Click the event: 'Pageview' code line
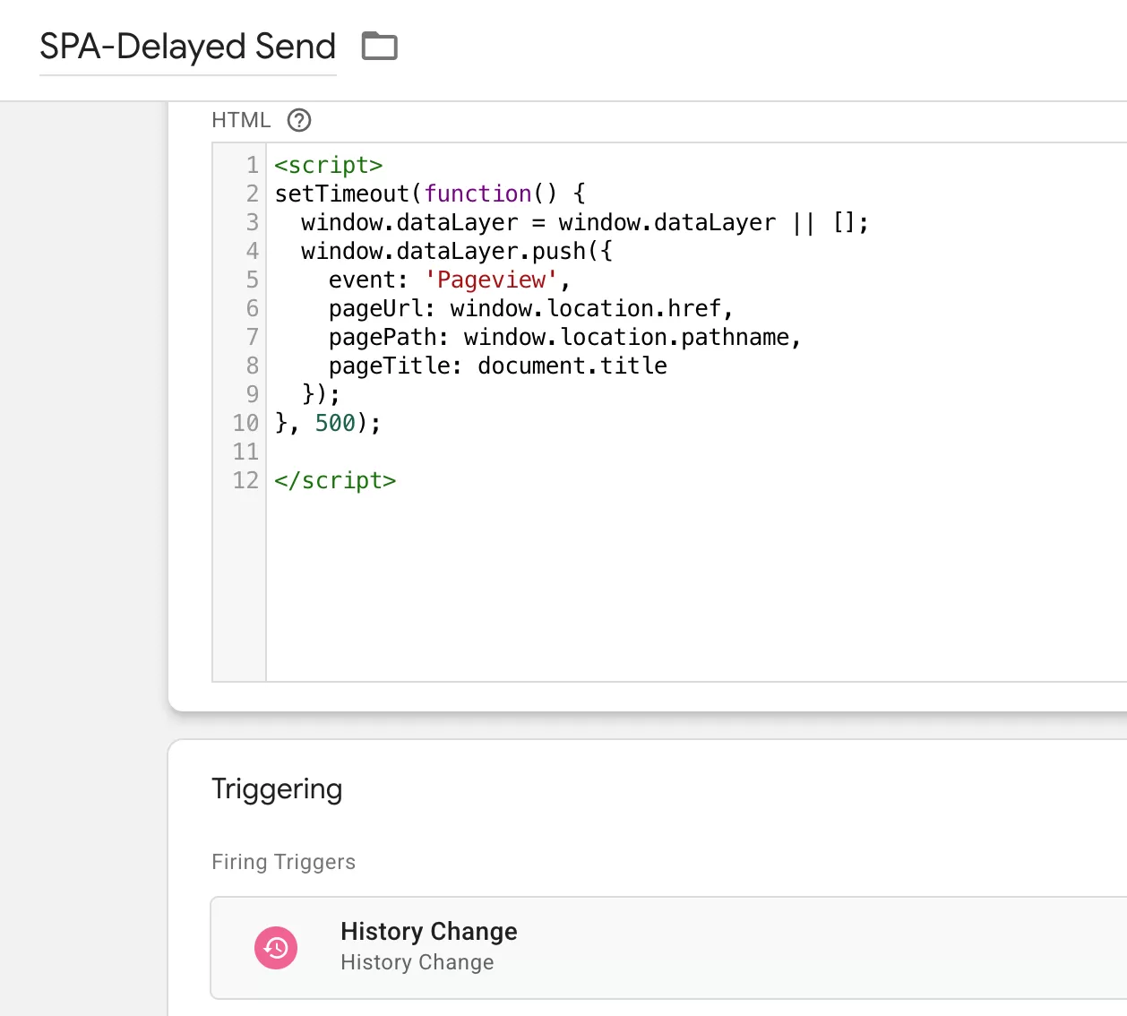Image resolution: width=1127 pixels, height=1016 pixels. tap(450, 280)
